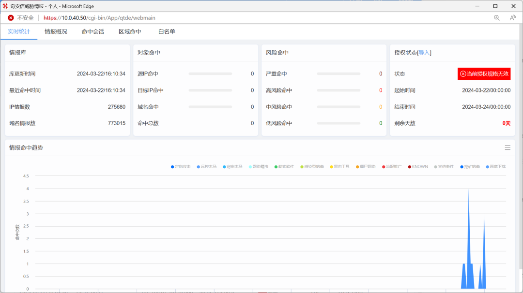The width and height of the screenshot is (523, 293).
Task: Toggle 僵尸网络 legend series
Action: 366,167
